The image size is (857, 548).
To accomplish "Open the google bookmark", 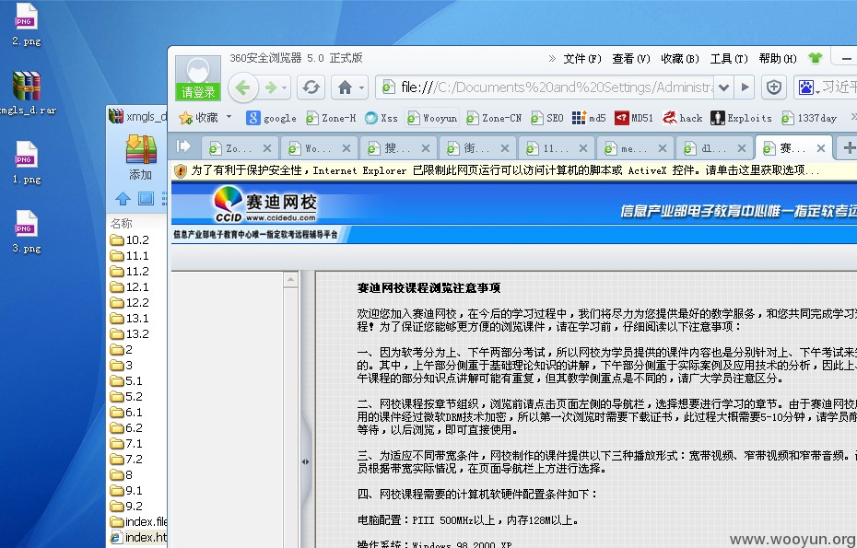I will tap(271, 118).
